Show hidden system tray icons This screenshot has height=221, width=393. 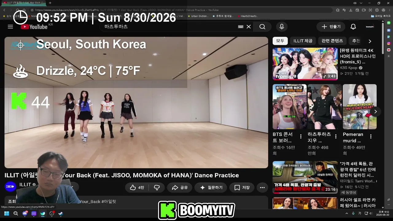(347, 214)
